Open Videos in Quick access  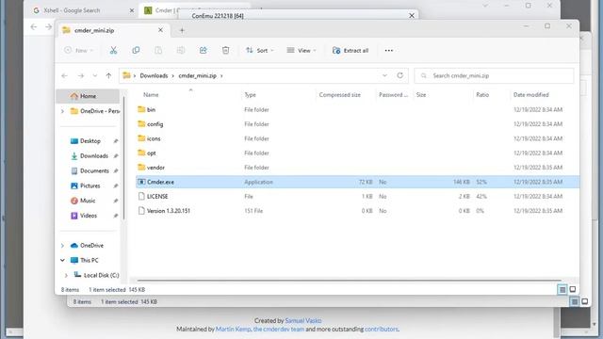[x=88, y=216]
